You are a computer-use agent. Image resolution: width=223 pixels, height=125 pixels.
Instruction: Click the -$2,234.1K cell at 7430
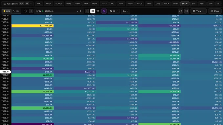point(75,72)
